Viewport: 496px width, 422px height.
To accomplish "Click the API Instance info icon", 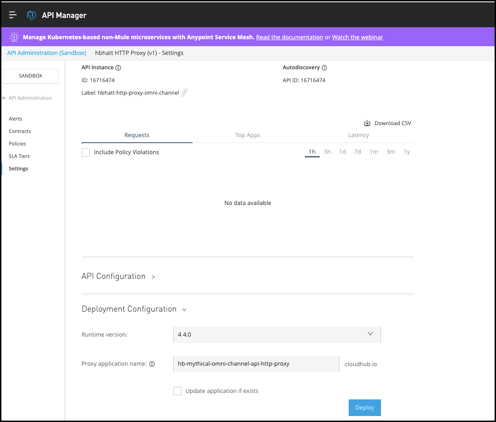I will tap(118, 68).
